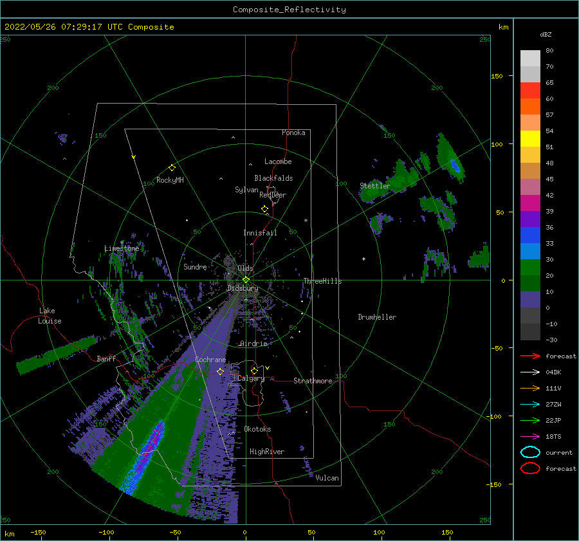Click the light gray 80 dBZ swatch

[530, 59]
